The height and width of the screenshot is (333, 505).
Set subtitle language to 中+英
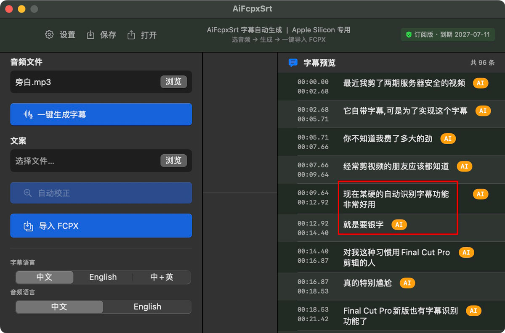[162, 277]
